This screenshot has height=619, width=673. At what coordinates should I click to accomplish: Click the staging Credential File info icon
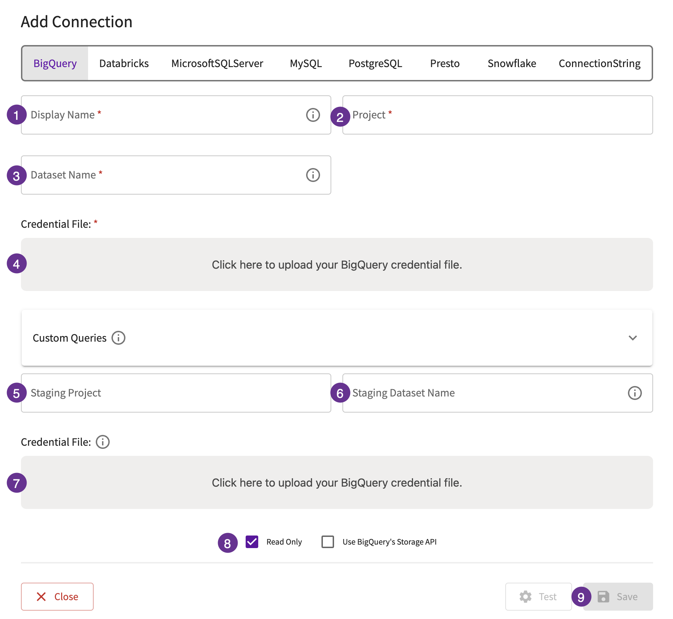pos(103,442)
